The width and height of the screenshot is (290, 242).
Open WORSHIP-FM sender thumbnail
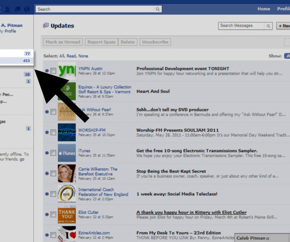point(67,132)
